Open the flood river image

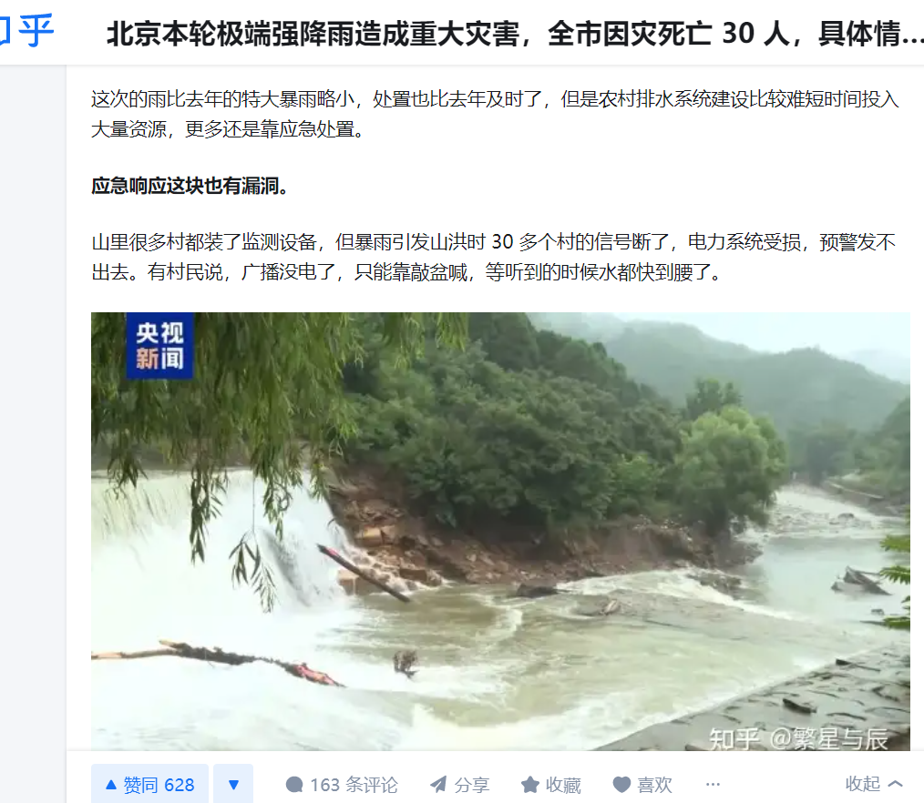pos(500,531)
